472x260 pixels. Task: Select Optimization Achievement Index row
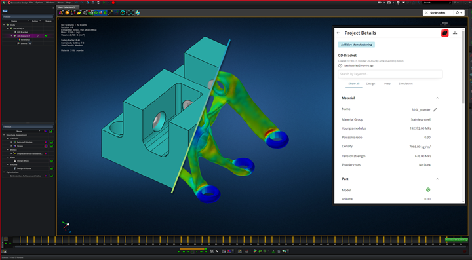coord(26,176)
